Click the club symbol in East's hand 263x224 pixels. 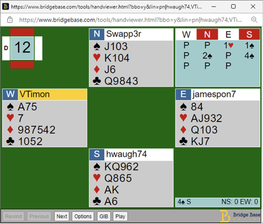pos(183,141)
